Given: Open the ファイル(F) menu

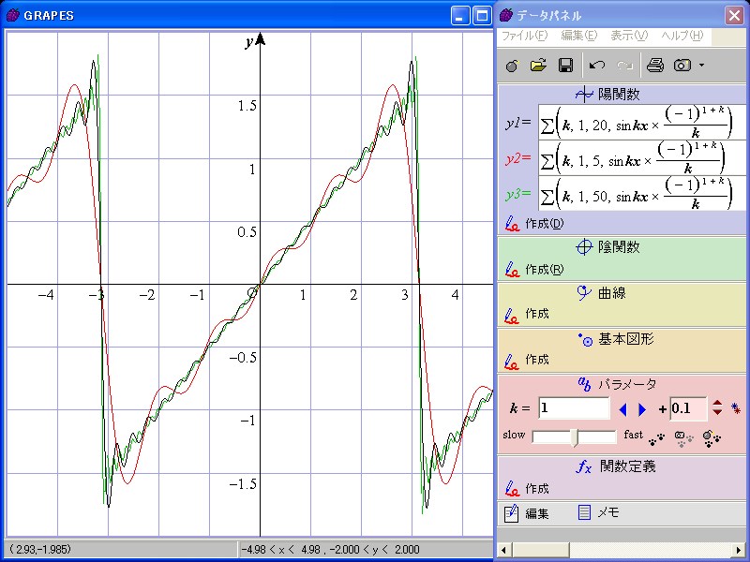Looking at the screenshot, I should [x=523, y=36].
